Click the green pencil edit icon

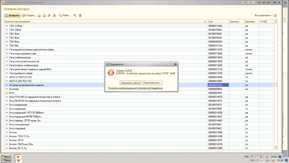click(x=49, y=16)
